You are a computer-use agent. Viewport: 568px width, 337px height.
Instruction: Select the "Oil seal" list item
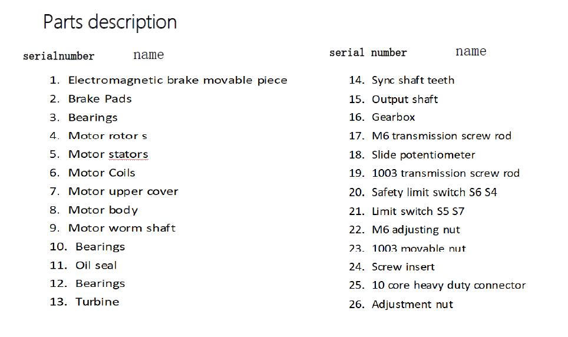click(x=96, y=265)
